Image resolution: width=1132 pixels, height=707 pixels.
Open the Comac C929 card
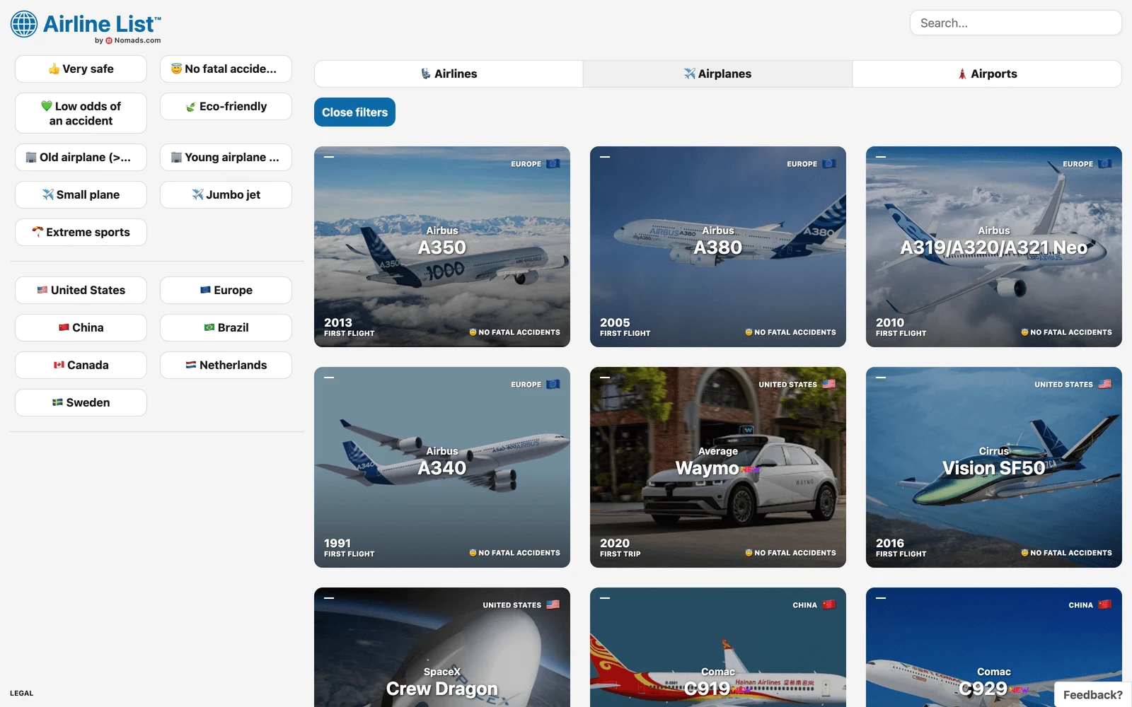pos(994,648)
